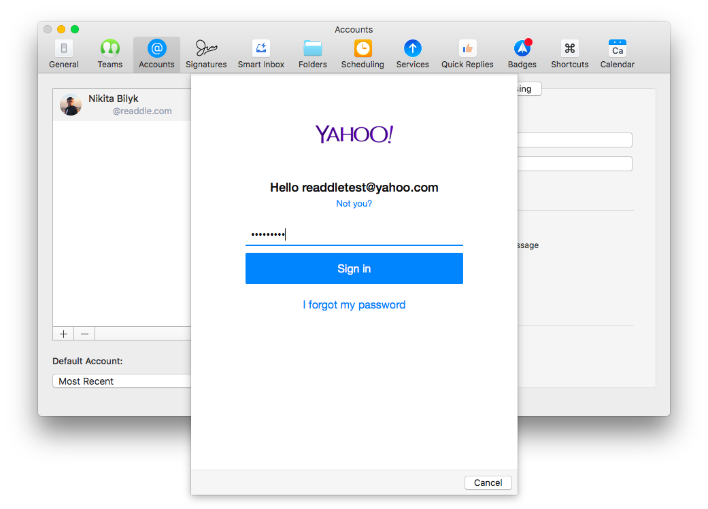Select the Shortcuts command icon
708x509 pixels.
click(569, 53)
